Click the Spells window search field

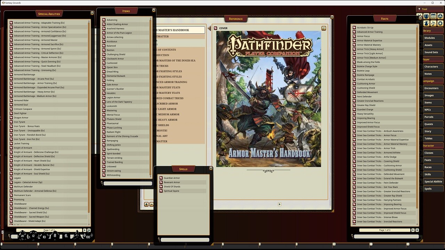coord(185,240)
